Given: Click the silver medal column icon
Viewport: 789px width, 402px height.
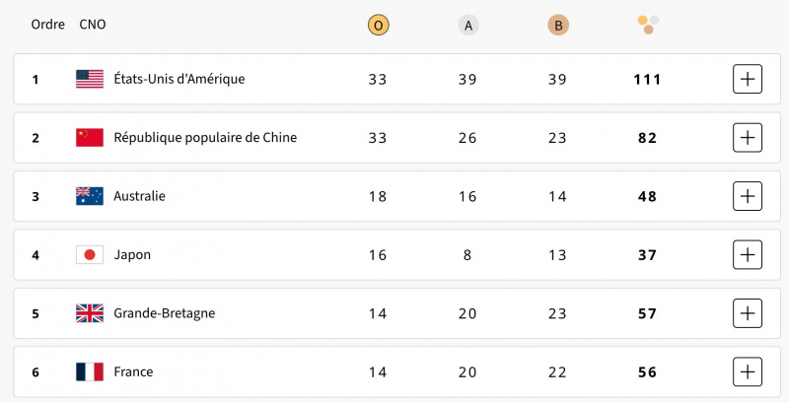Looking at the screenshot, I should [468, 26].
